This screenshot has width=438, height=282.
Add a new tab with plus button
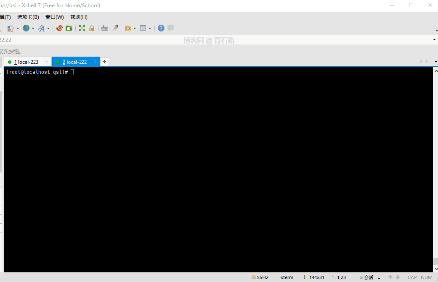pyautogui.click(x=104, y=62)
